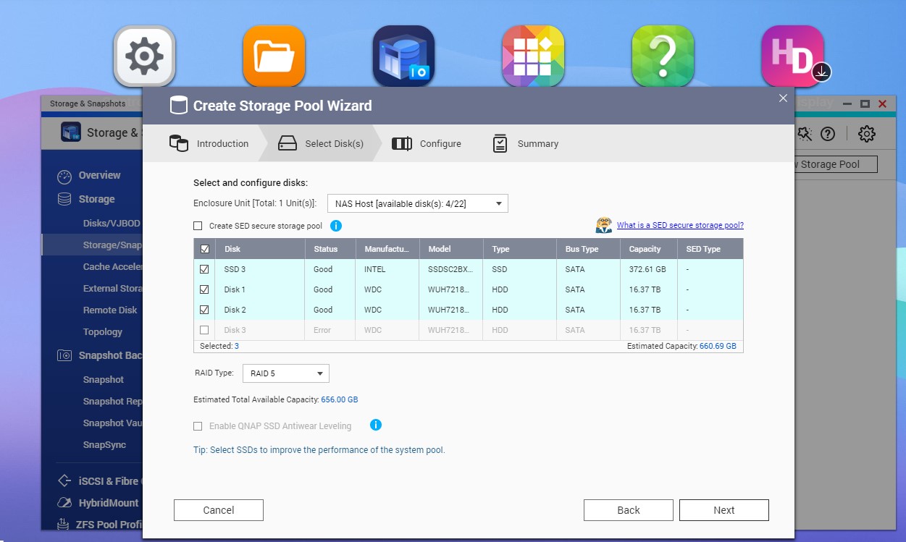Toggle the select-all disks header checkbox
Screen dimensions: 906x542
tap(204, 249)
